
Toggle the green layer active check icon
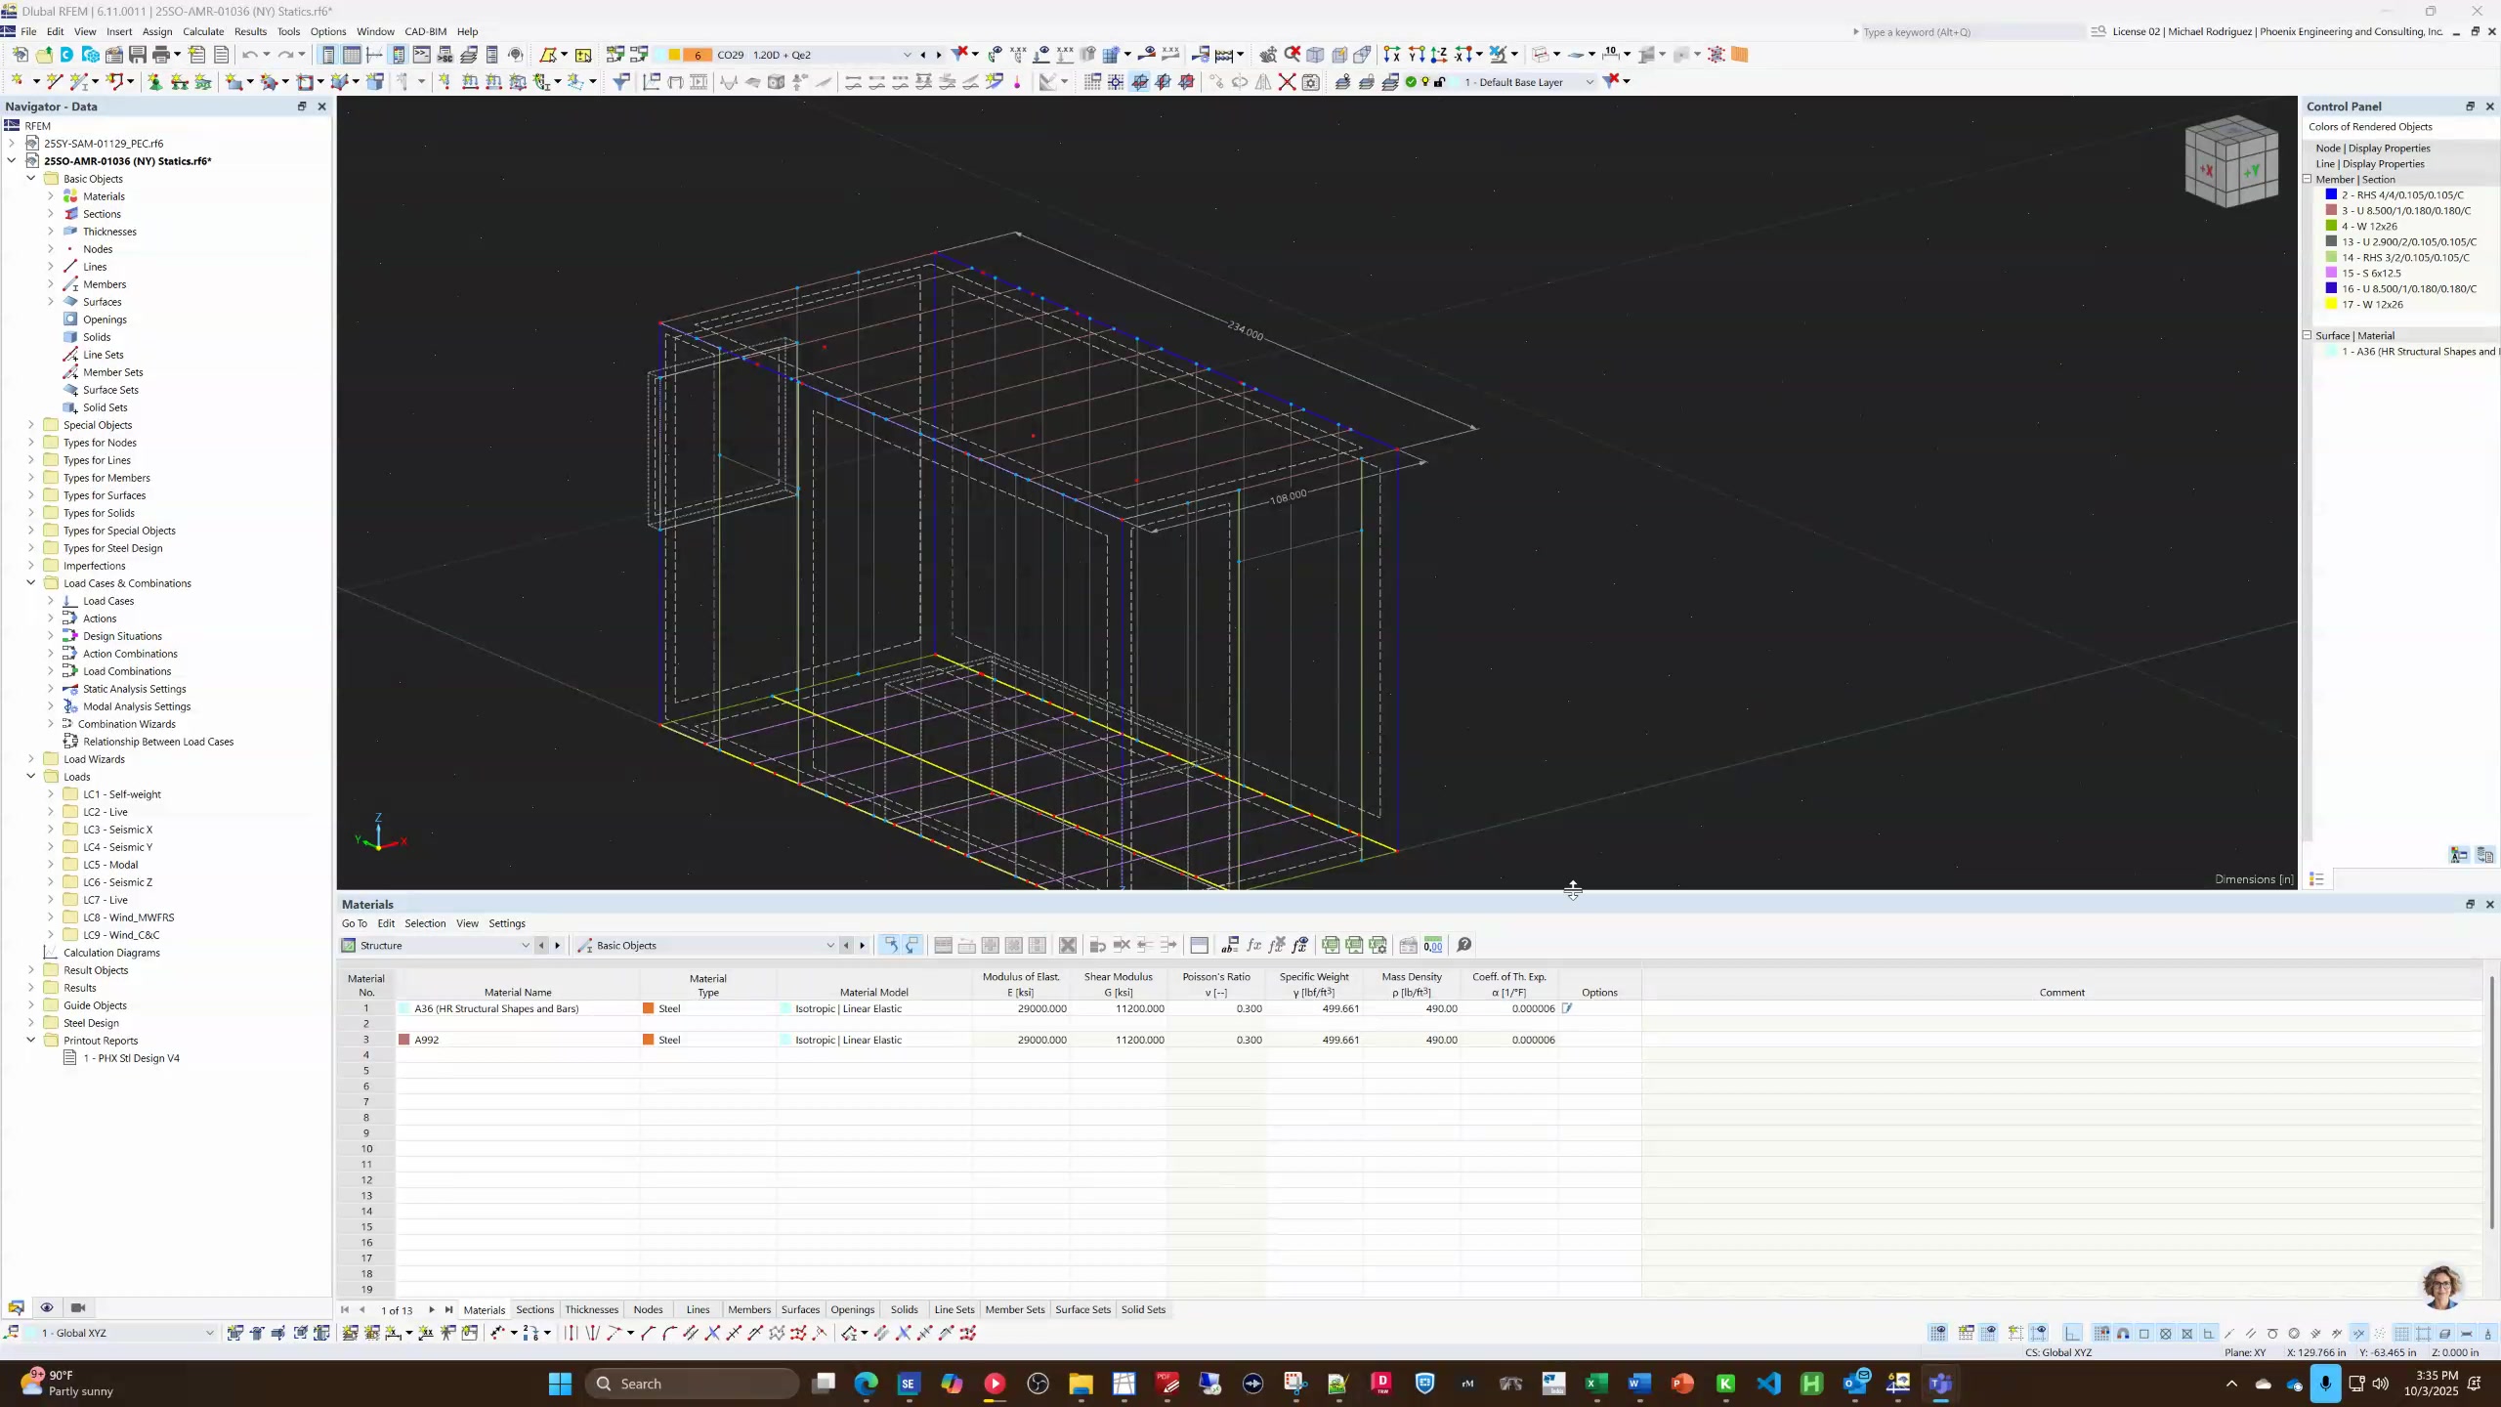click(1411, 82)
